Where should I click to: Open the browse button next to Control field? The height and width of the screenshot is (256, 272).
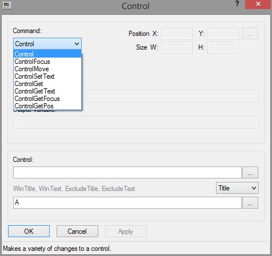coord(250,173)
